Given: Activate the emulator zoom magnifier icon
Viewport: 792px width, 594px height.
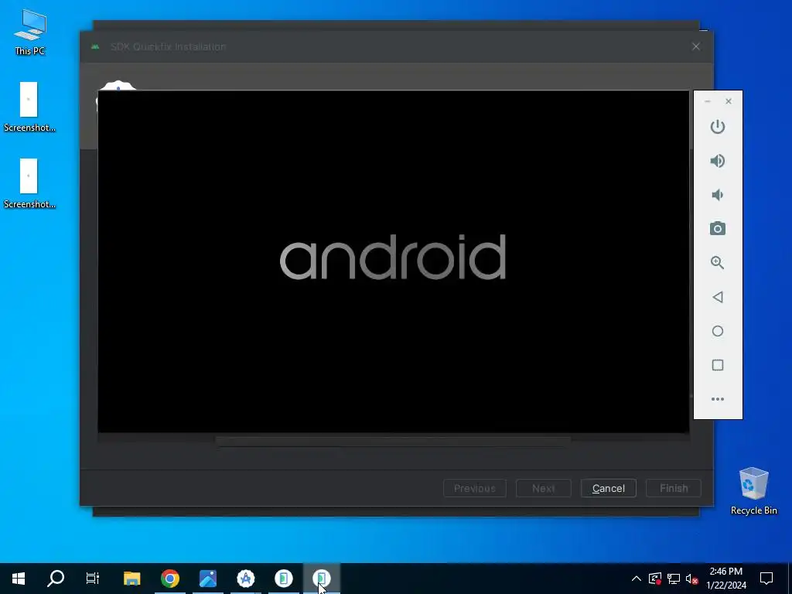Looking at the screenshot, I should tap(717, 263).
